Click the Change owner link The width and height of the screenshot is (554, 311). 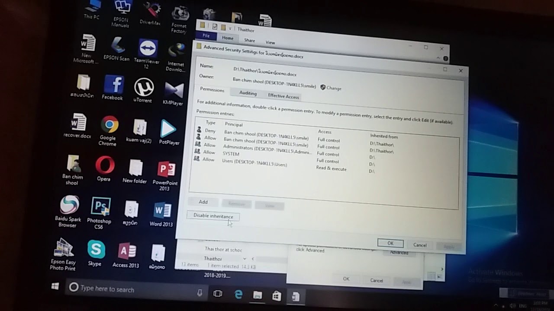click(331, 88)
